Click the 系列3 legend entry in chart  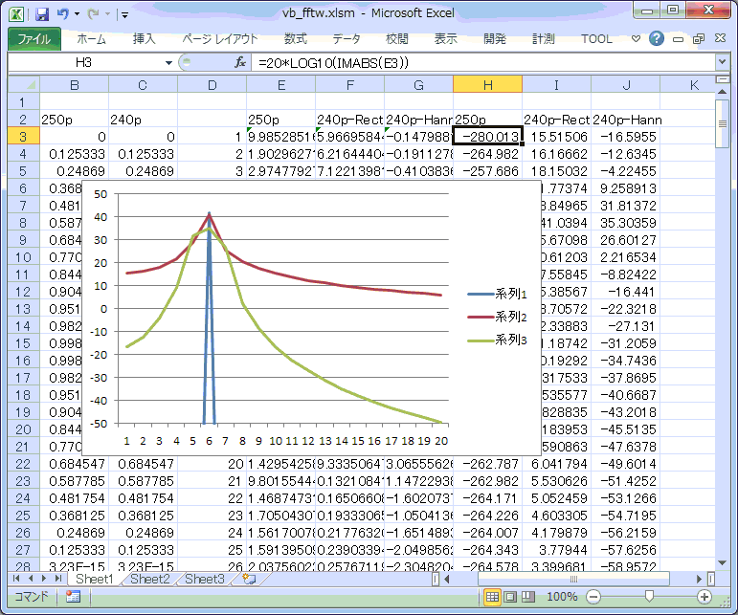tap(498, 340)
